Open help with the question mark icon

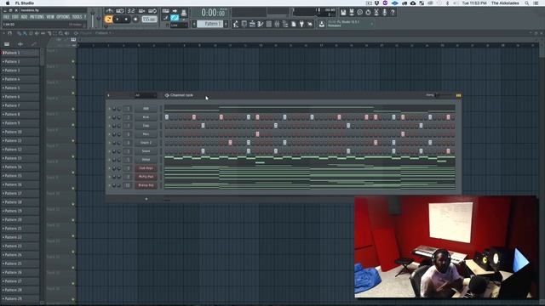tap(393, 13)
